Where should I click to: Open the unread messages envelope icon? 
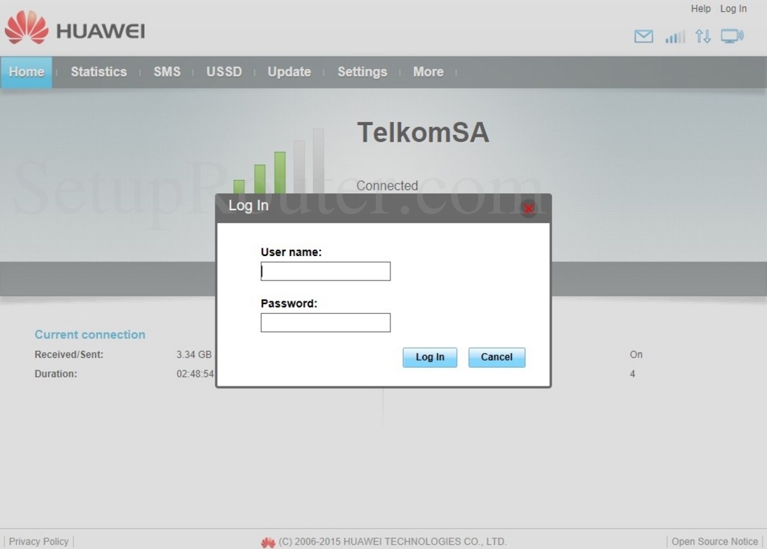(x=644, y=36)
